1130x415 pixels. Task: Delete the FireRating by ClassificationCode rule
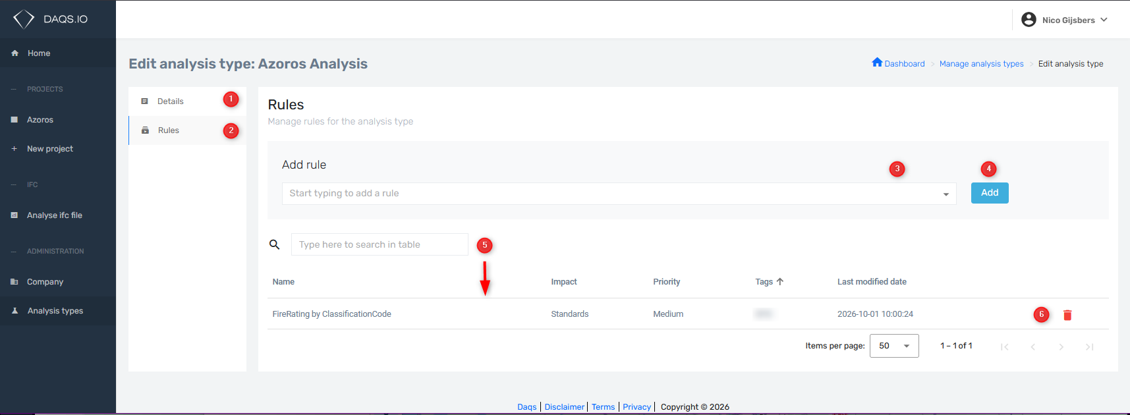pos(1067,315)
